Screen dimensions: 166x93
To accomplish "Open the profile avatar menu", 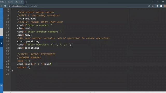I will click(x=165, y=6).
